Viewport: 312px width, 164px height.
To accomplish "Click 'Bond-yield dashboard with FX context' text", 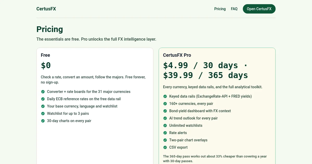I will pyautogui.click(x=200, y=111).
